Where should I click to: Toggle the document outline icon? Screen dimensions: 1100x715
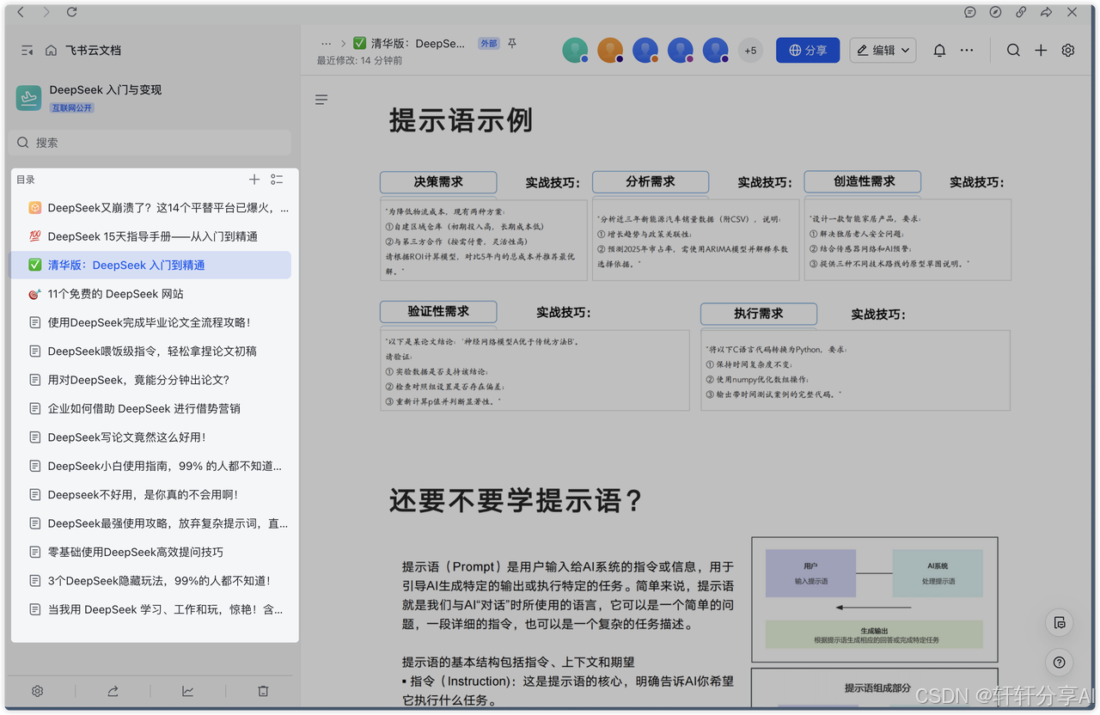coord(321,100)
